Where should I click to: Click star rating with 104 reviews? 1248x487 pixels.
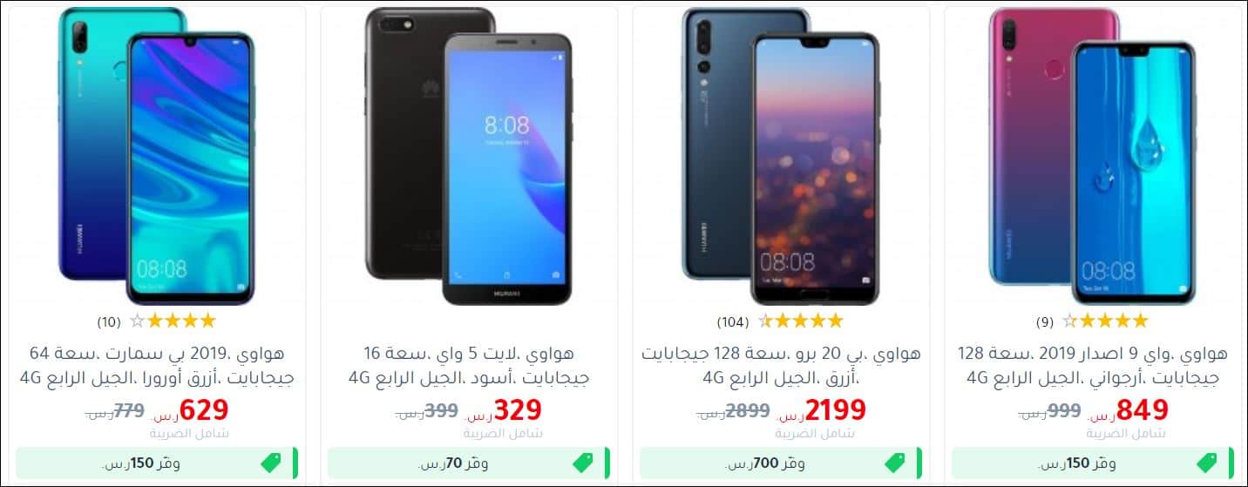pos(800,321)
